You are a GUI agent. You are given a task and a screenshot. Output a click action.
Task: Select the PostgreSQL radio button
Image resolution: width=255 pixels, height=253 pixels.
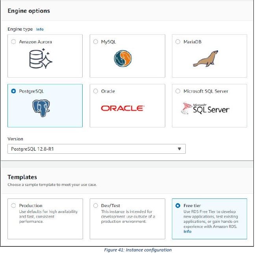click(x=13, y=91)
